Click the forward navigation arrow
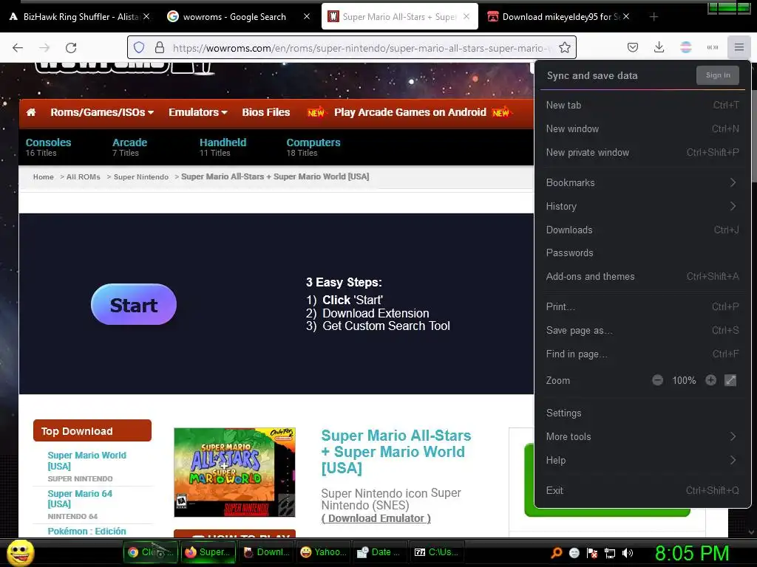The width and height of the screenshot is (757, 567). 44,47
